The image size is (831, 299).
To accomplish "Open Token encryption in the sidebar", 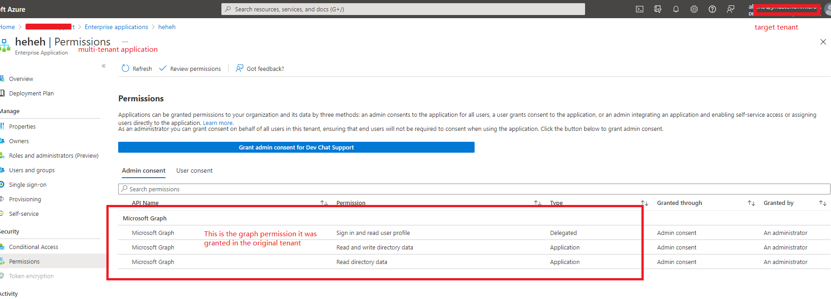I will 31,276.
